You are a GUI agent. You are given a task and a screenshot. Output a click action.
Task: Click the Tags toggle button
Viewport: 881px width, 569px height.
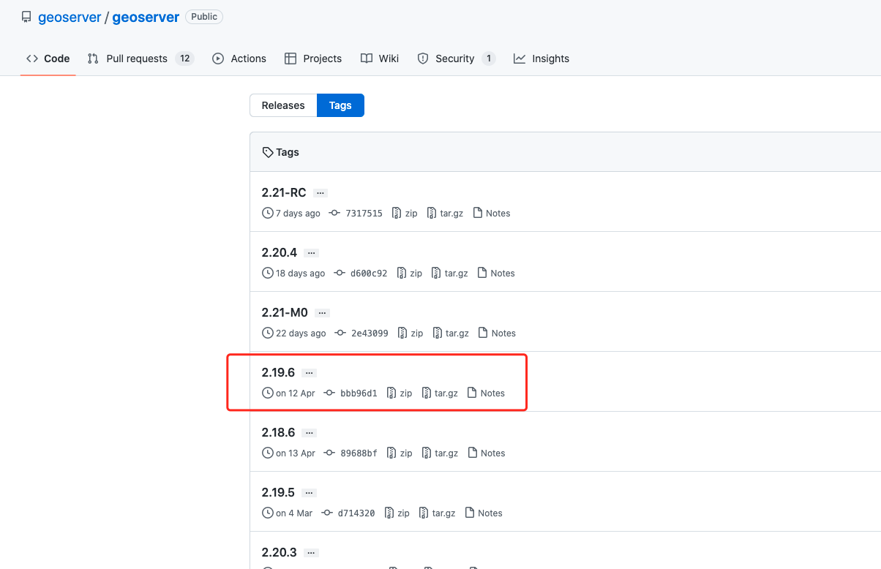[340, 105]
